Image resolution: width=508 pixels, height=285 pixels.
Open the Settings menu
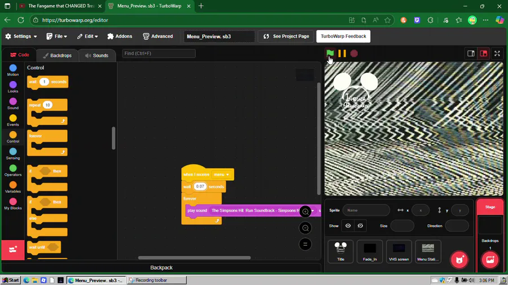[21, 36]
